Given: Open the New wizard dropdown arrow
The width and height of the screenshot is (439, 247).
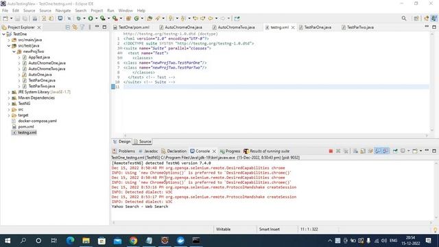Looking at the screenshot, I should pyautogui.click(x=11, y=19).
